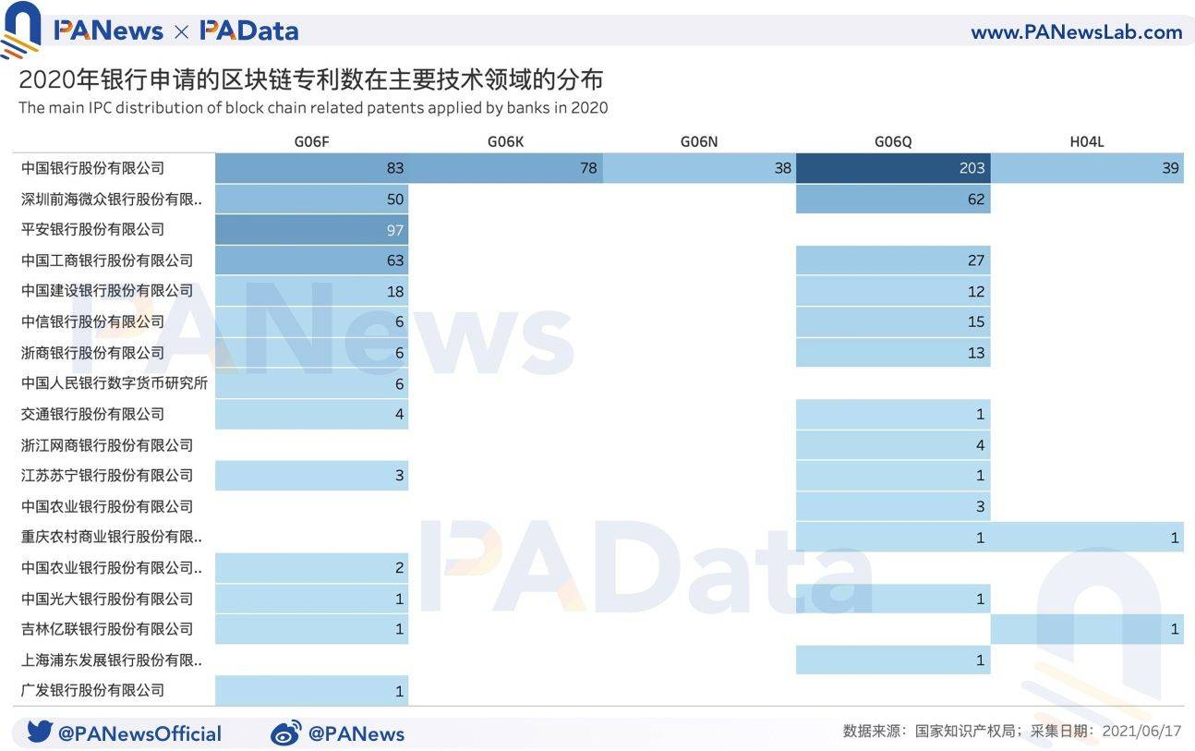Select row label 广发银行股份有限公司

pos(92,690)
